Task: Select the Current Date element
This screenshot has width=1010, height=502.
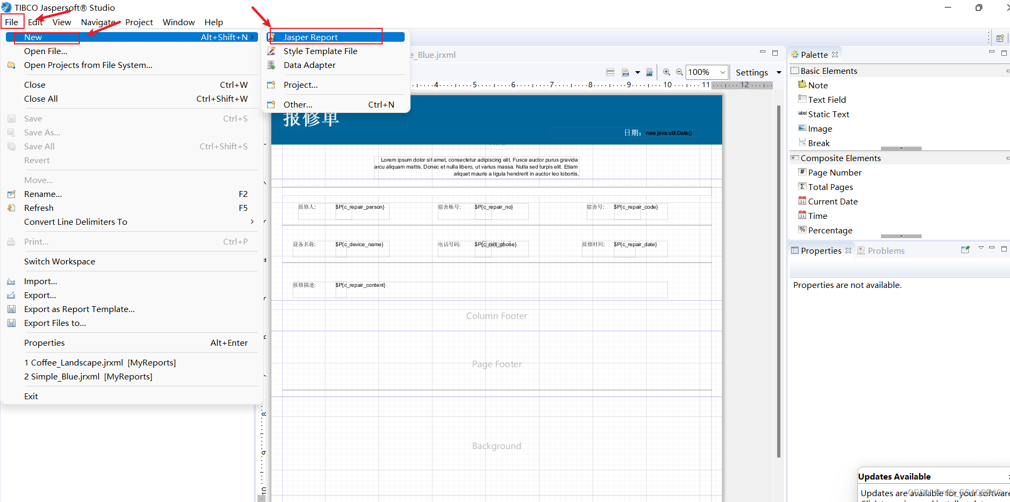Action: click(x=832, y=201)
